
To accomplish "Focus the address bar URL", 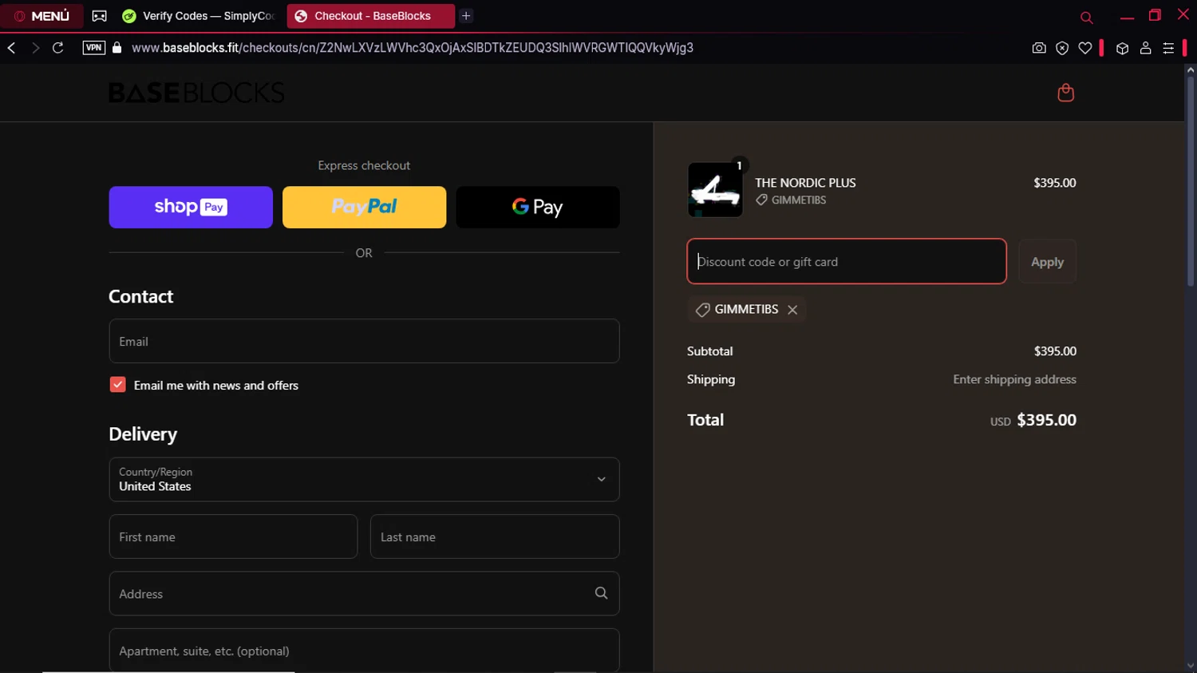I will [412, 48].
